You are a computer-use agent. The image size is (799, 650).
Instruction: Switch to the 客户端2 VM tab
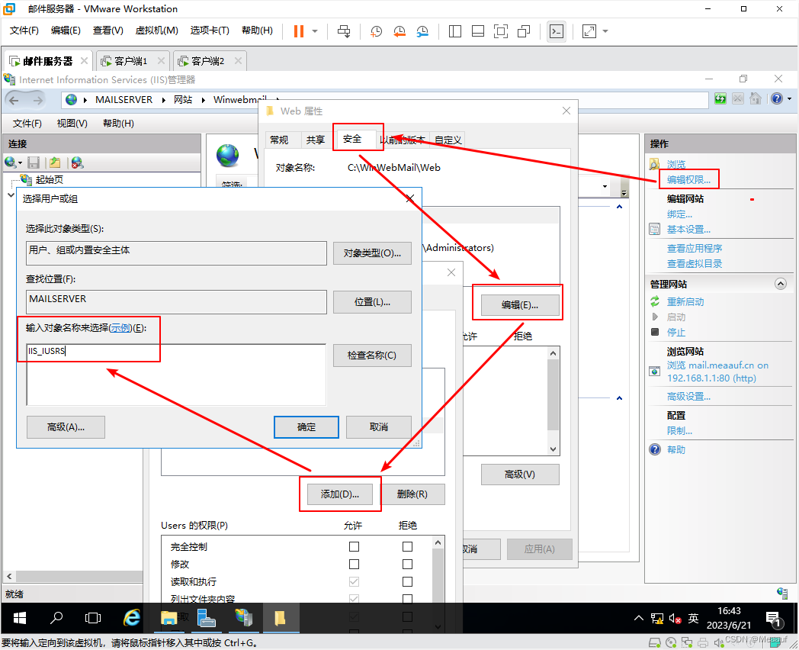coord(208,61)
